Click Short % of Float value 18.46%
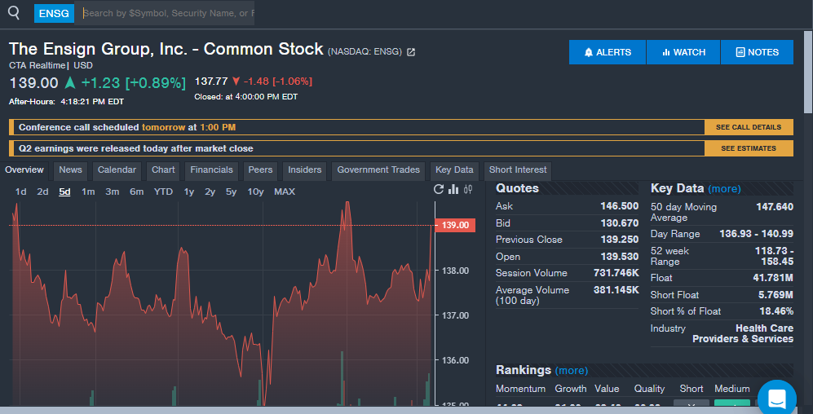813x414 pixels. point(776,311)
